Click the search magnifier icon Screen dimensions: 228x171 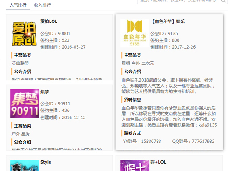223,1
